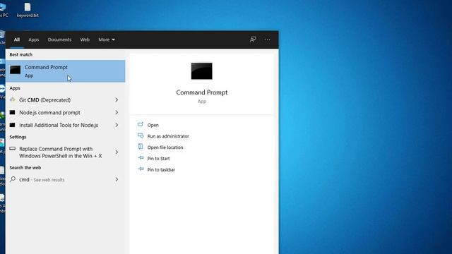Viewport: 452px width, 254px height.
Task: Open the three-dot options menu
Action: (x=267, y=40)
